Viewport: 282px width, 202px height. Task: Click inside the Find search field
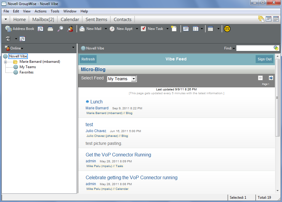coord(256,48)
